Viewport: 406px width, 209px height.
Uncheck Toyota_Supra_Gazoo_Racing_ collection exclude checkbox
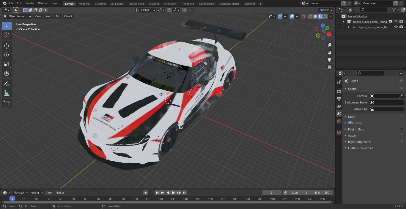click(x=391, y=21)
